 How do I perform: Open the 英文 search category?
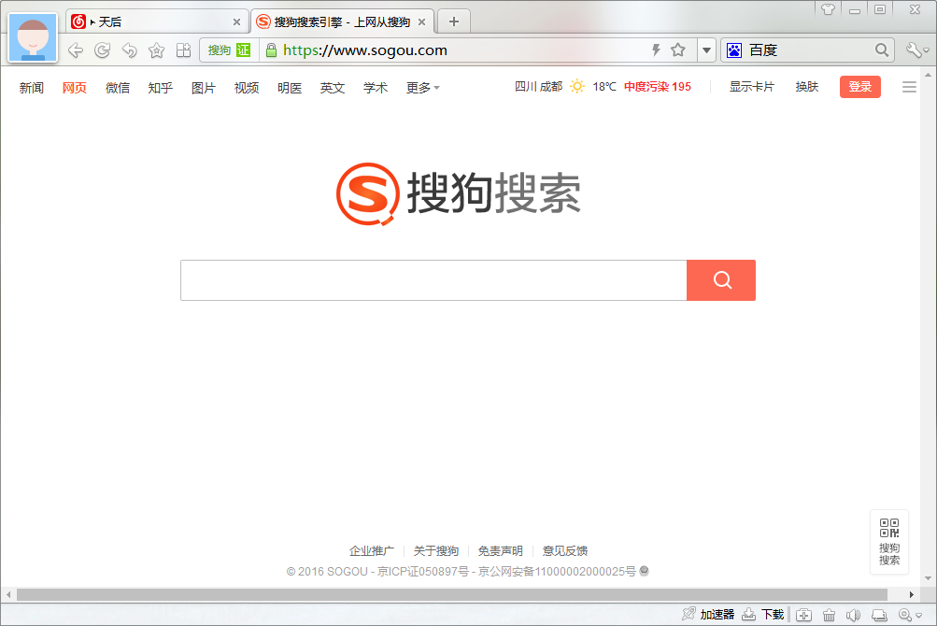[x=333, y=88]
